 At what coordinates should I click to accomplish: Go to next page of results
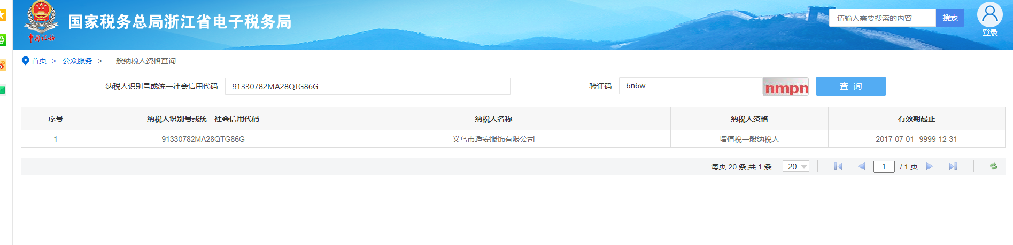point(929,167)
